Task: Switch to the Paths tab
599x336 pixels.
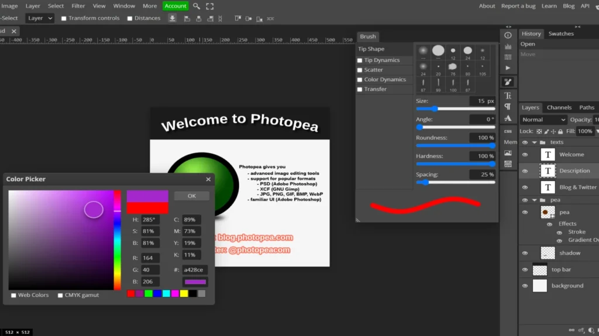Action: click(x=586, y=108)
